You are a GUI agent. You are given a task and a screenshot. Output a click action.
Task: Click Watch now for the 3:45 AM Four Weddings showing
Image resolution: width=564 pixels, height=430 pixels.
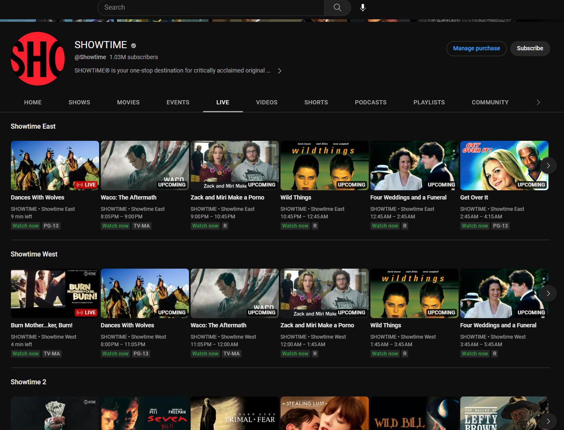(475, 354)
